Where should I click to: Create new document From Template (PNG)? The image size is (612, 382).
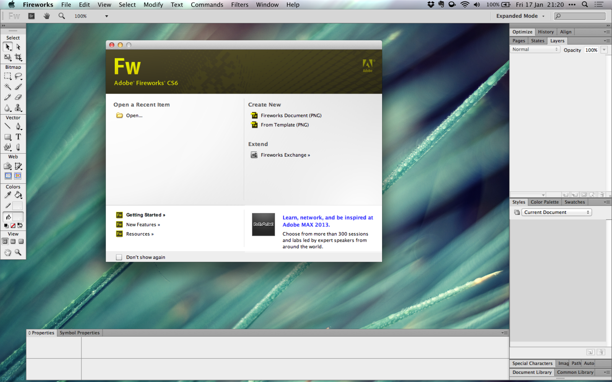click(285, 125)
